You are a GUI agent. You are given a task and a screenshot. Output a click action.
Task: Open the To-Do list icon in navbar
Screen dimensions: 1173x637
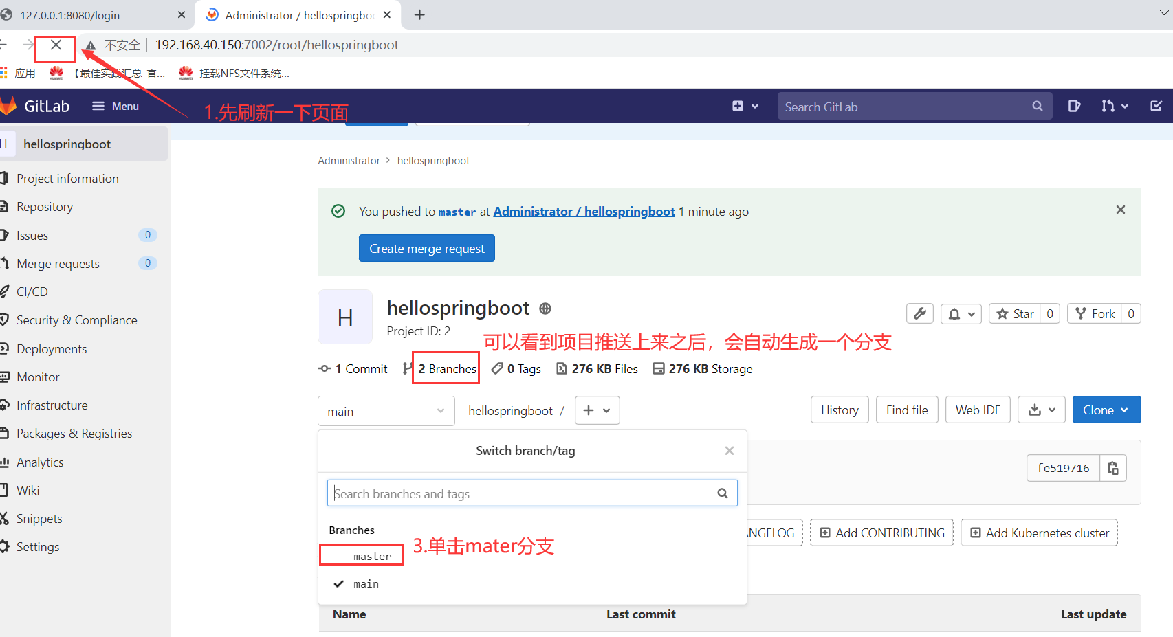pyautogui.click(x=1156, y=106)
